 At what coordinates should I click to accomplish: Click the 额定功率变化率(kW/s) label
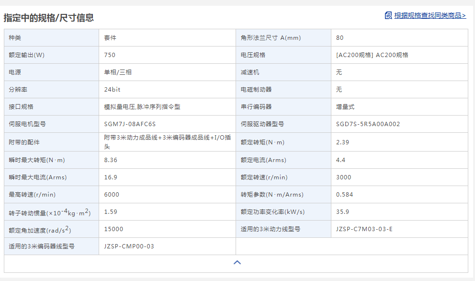click(x=272, y=212)
